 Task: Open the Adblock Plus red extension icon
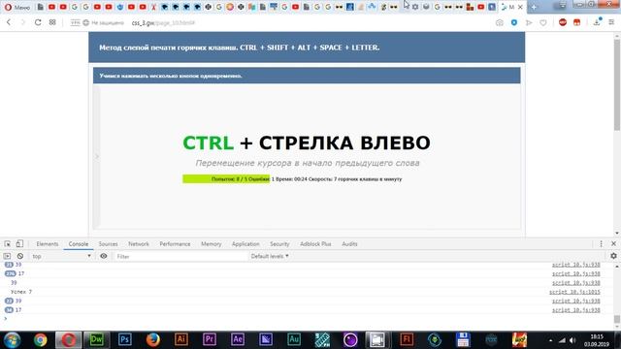pyautogui.click(x=563, y=22)
